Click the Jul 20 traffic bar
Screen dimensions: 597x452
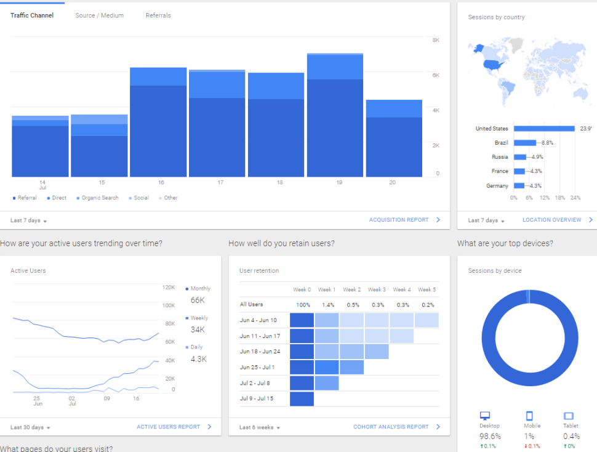click(394, 138)
